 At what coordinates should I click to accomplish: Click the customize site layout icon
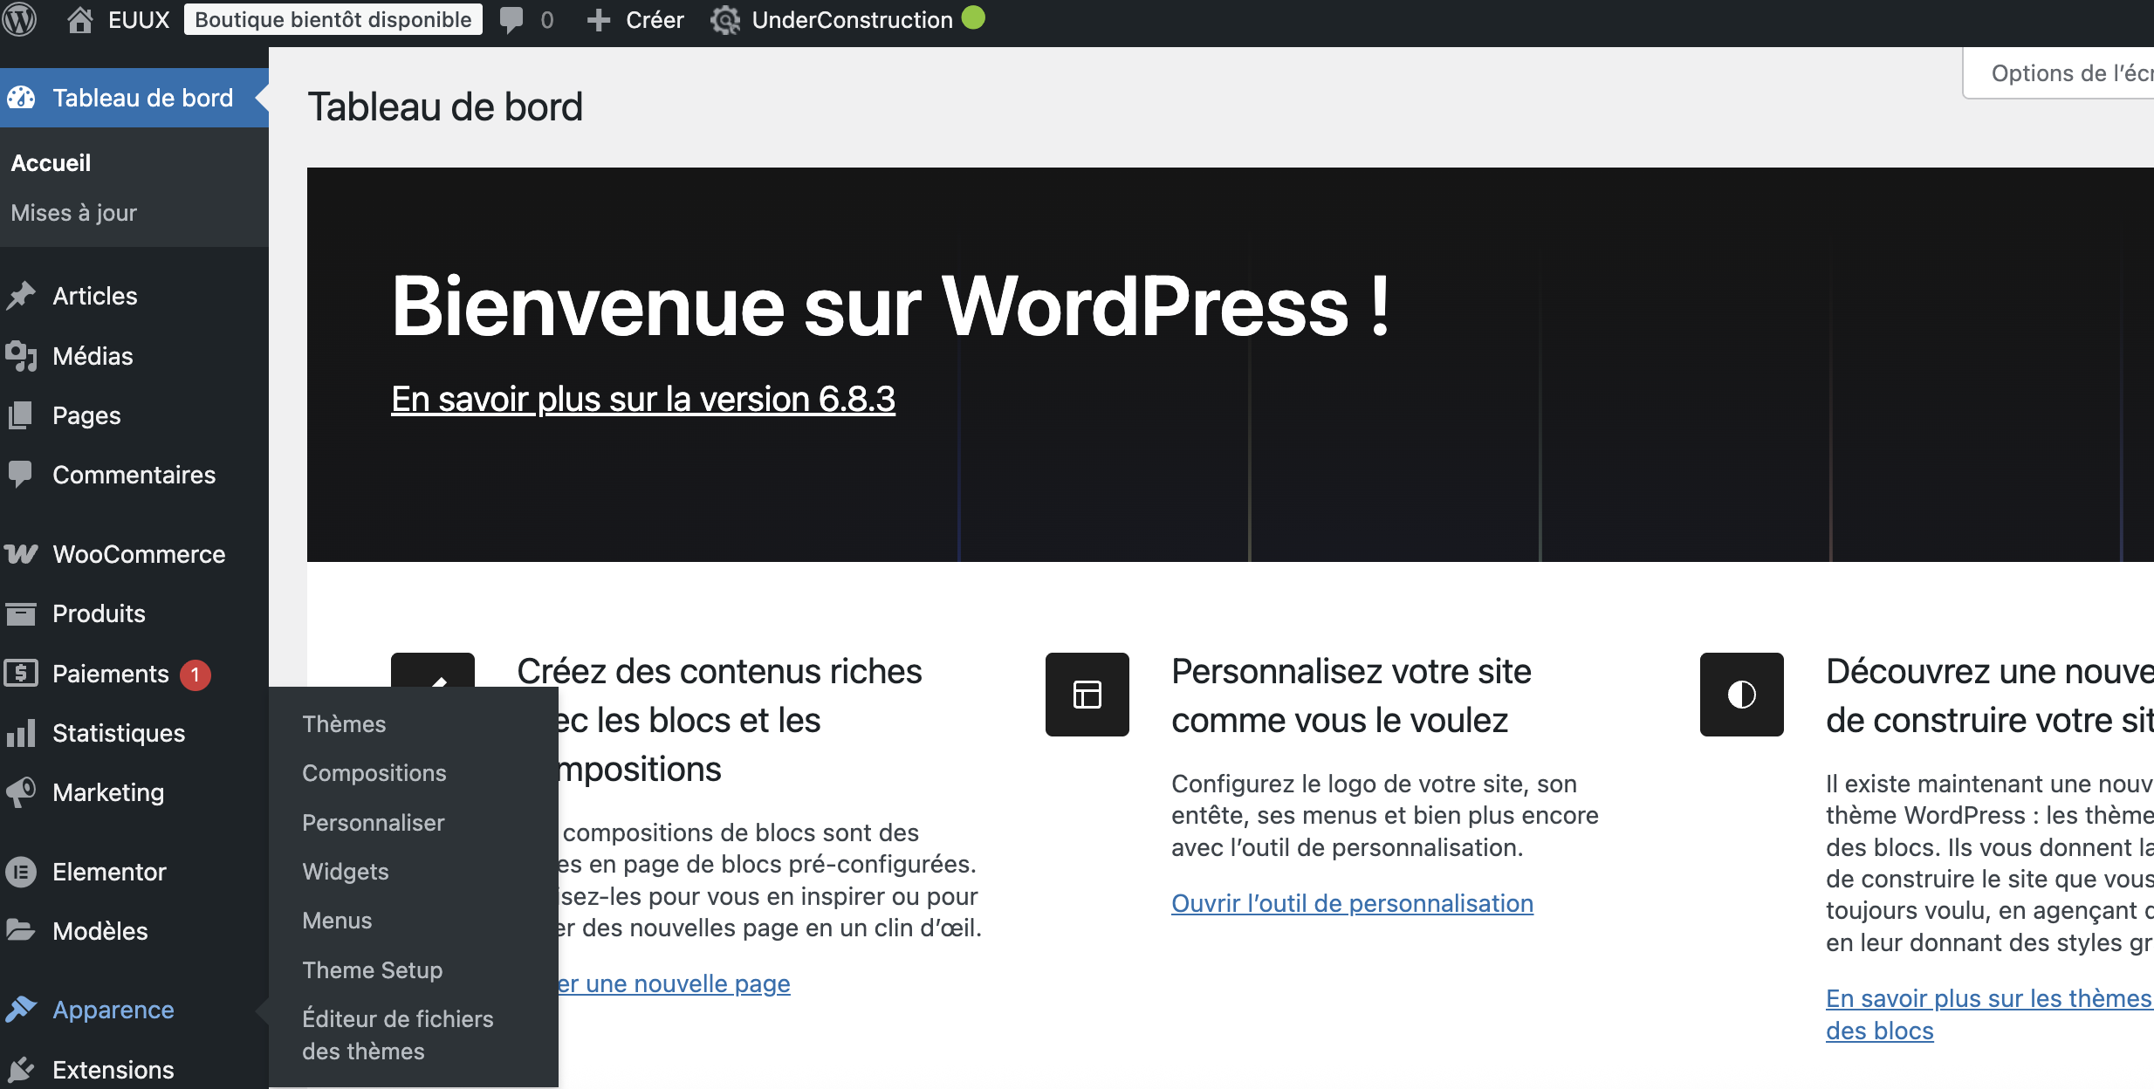1087,695
